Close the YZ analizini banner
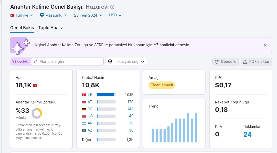Screen dimensions: 277x153 point(265,45)
